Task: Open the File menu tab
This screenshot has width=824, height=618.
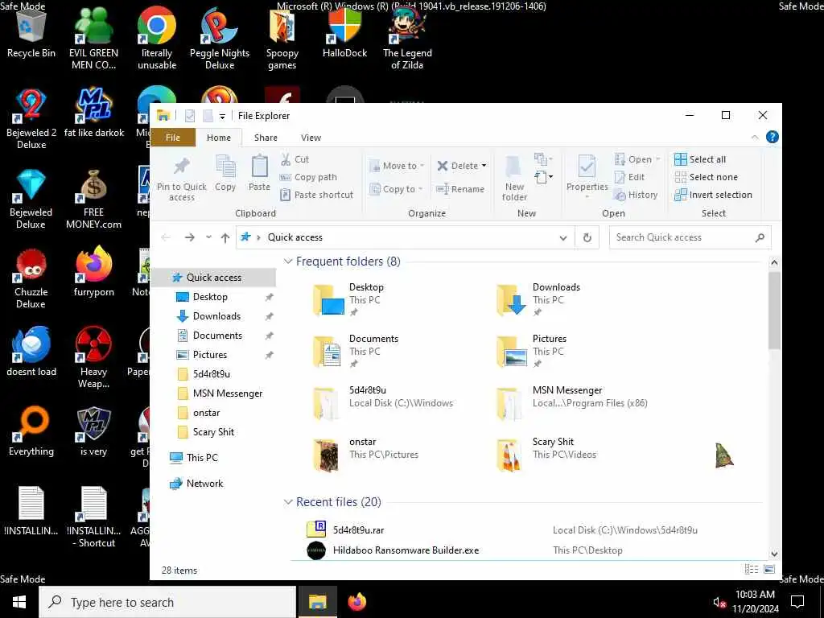Action: pos(173,138)
